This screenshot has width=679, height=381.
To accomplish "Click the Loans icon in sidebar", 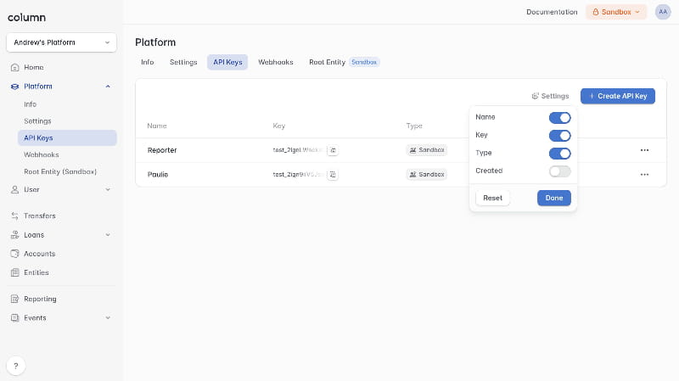I will point(14,235).
